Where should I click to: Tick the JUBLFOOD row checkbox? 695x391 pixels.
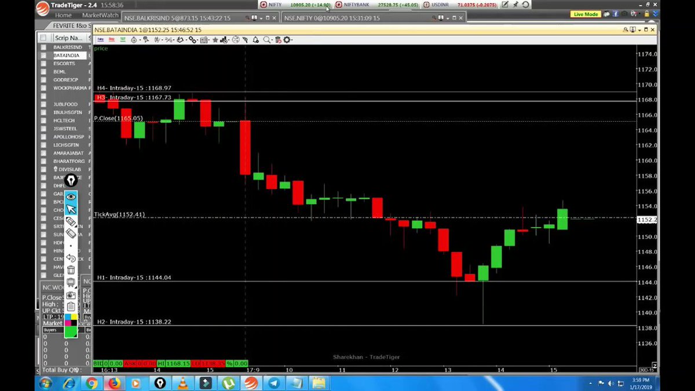[43, 104]
